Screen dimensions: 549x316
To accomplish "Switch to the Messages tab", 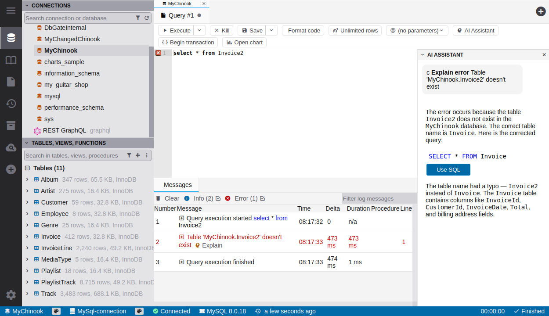I will tap(177, 185).
